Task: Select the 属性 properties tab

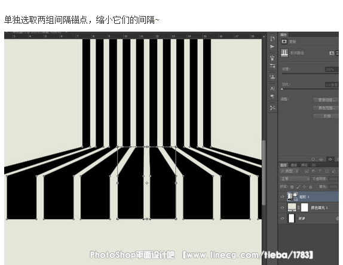Action: point(283,35)
